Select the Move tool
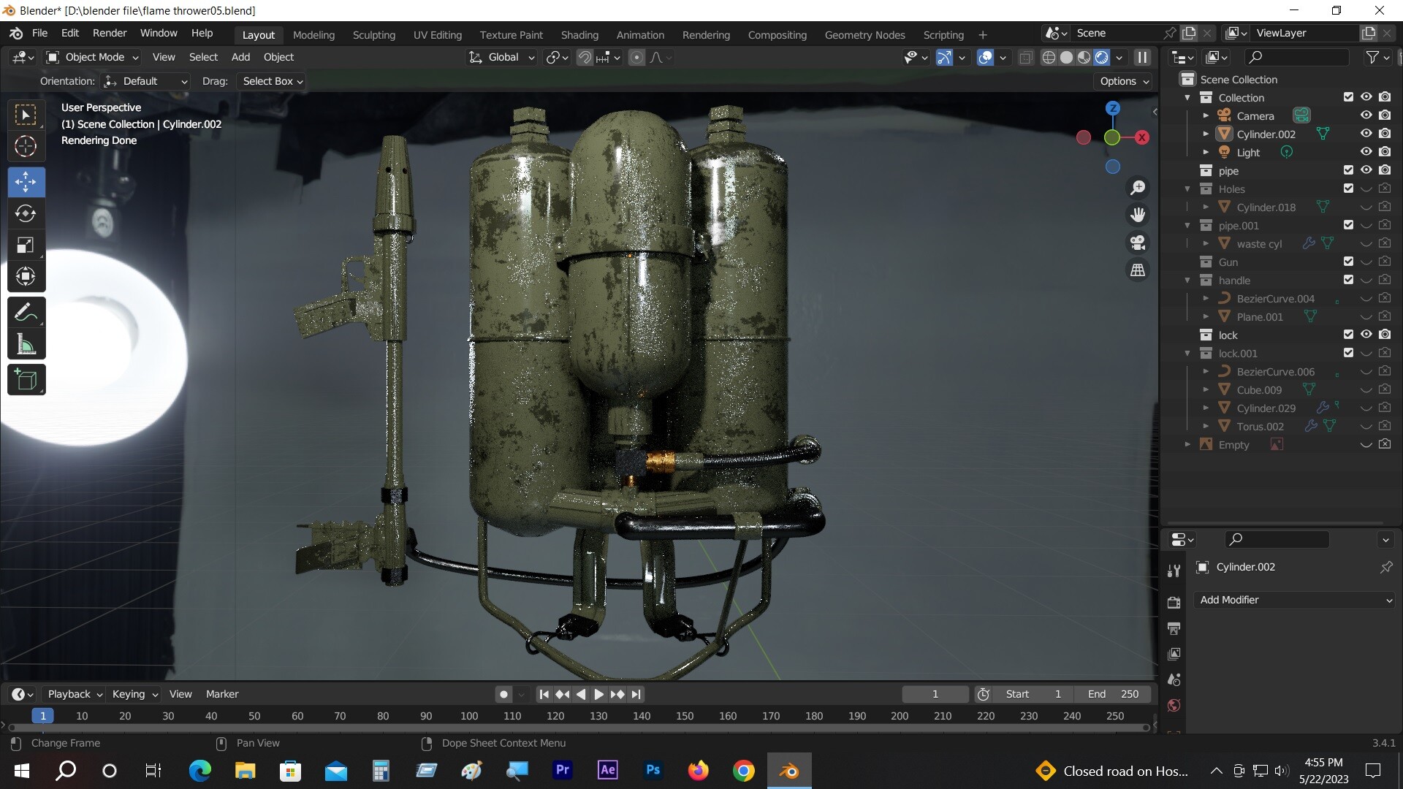1403x789 pixels. pos(26,182)
